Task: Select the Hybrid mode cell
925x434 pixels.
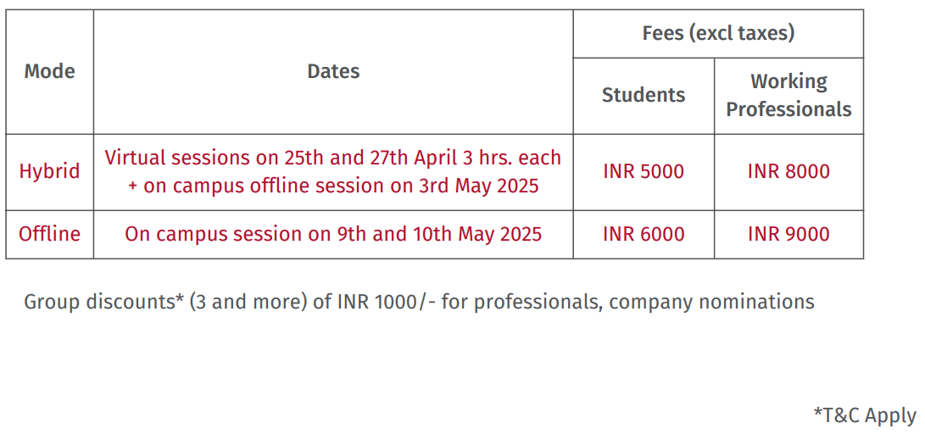Action: point(49,171)
